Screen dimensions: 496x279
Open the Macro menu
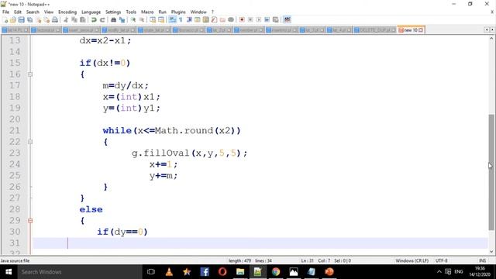pyautogui.click(x=147, y=12)
